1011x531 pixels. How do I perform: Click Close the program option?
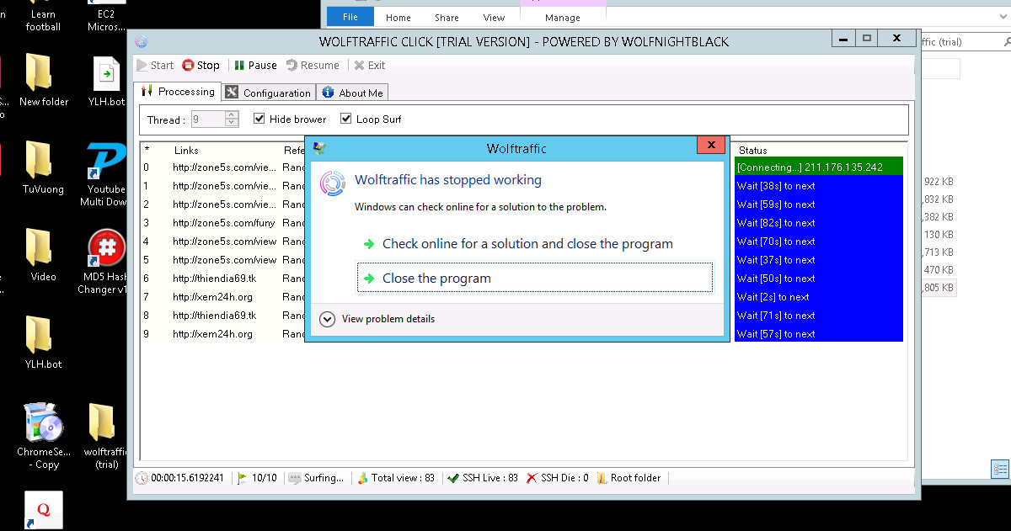tap(535, 278)
